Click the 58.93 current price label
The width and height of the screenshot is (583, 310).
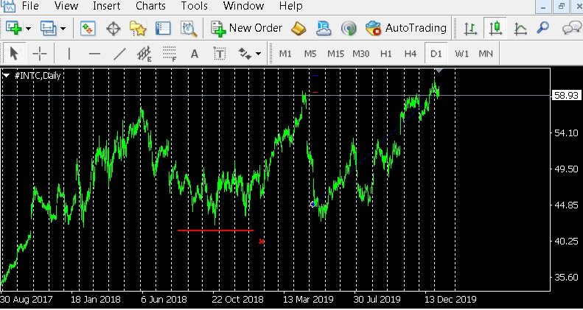(566, 96)
